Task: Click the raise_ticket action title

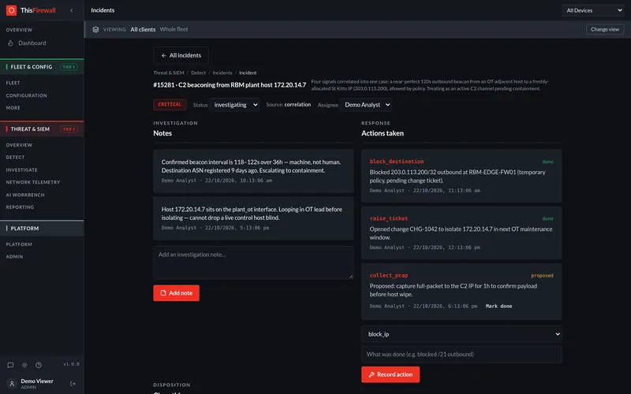Action: pyautogui.click(x=388, y=219)
